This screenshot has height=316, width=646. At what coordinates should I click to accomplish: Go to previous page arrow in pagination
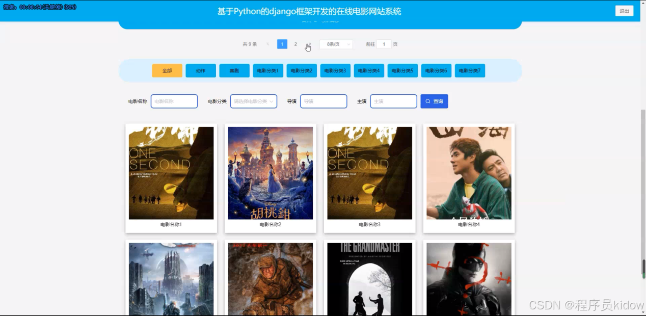268,44
